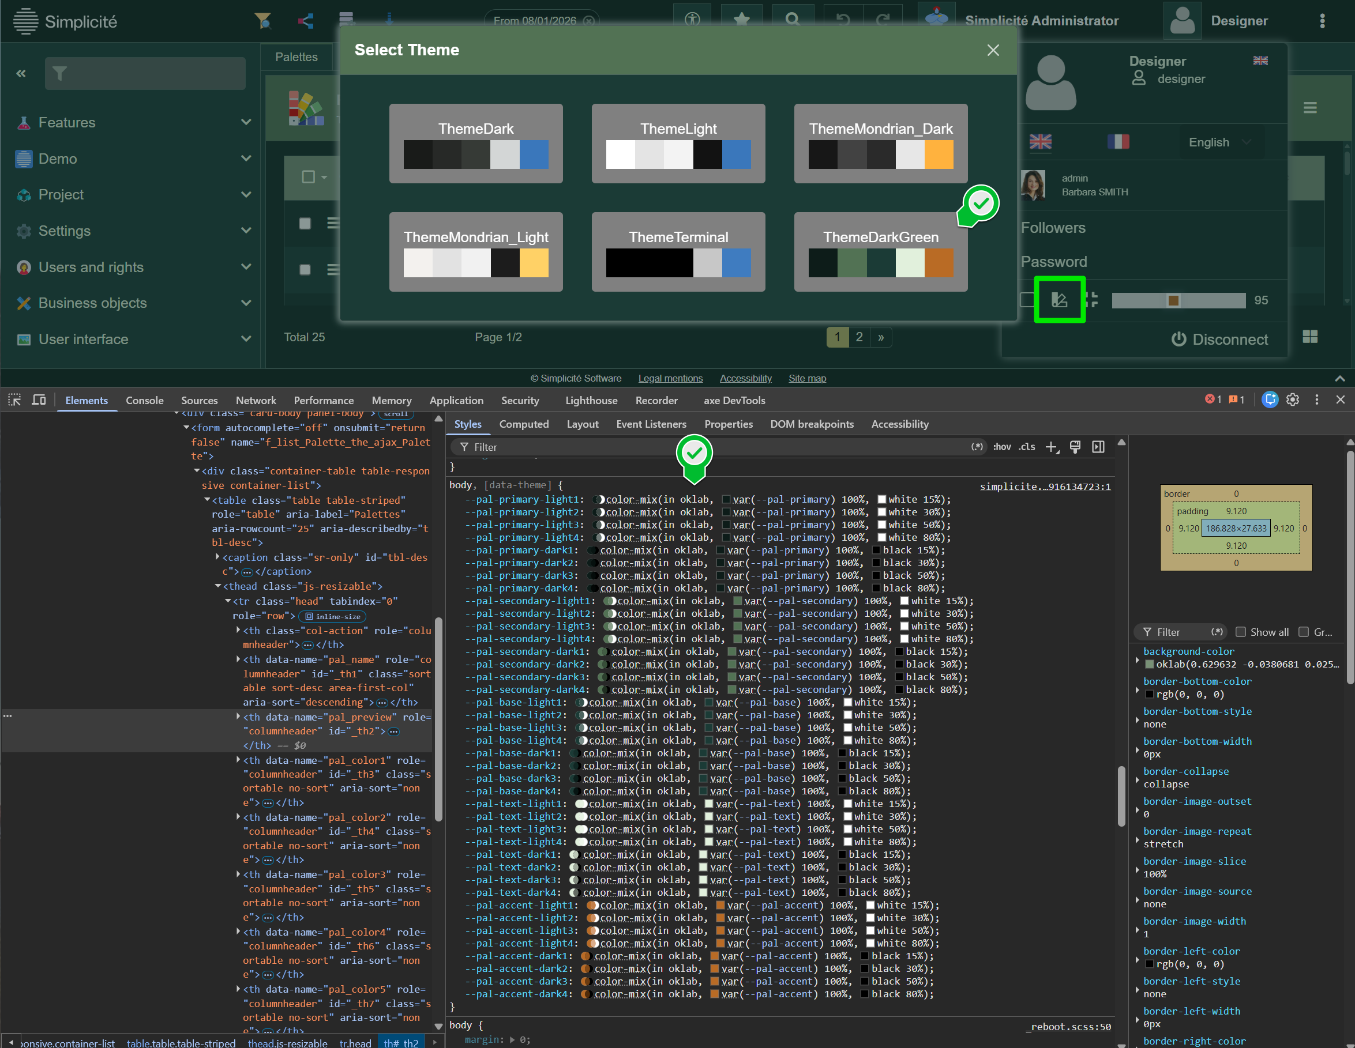Screen dimensions: 1355x1048
Task: Click the search magnifier in the header
Action: click(792, 20)
